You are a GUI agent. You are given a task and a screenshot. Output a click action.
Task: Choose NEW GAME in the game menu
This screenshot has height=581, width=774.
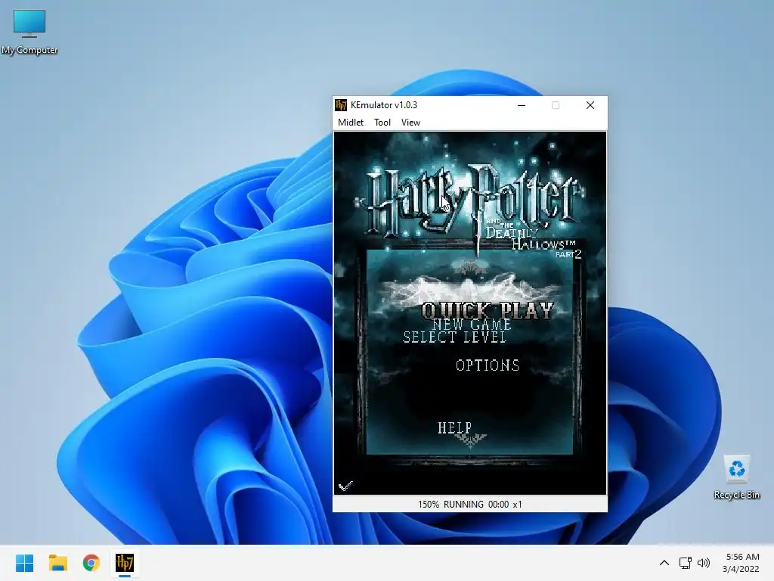tap(472, 325)
